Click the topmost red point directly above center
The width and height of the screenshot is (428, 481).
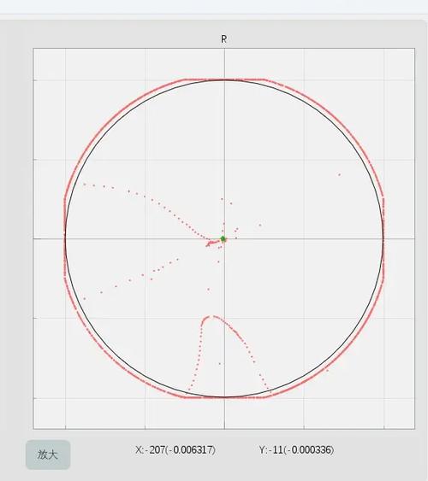pyautogui.click(x=222, y=199)
